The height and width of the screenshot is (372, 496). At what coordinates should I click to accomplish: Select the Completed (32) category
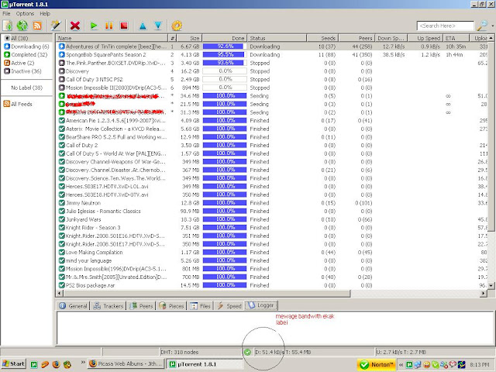coord(26,55)
